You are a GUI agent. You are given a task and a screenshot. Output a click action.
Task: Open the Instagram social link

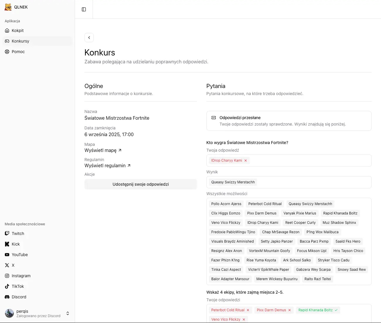click(21, 276)
